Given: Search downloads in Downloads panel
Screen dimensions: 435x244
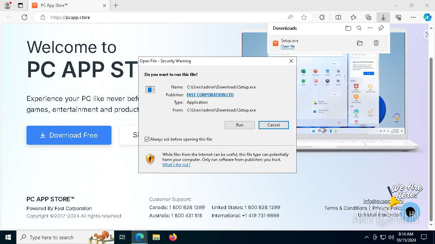Looking at the screenshot, I should coord(359,28).
